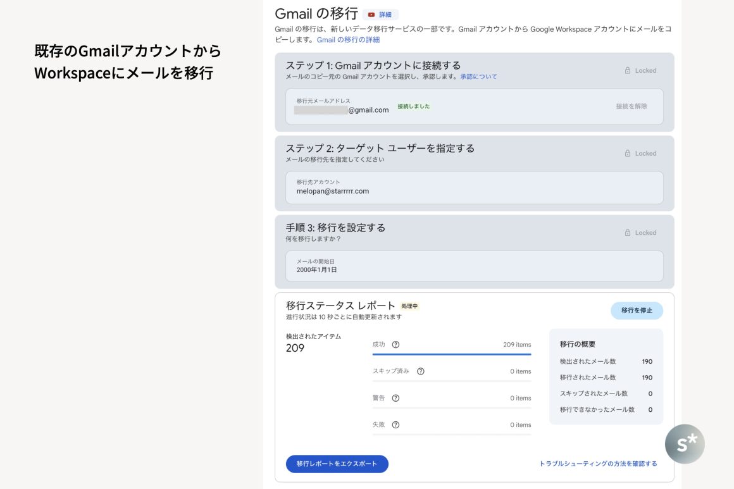The height and width of the screenshot is (489, 734).
Task: Click the 手順 3 Locked padlock icon
Action: [628, 233]
